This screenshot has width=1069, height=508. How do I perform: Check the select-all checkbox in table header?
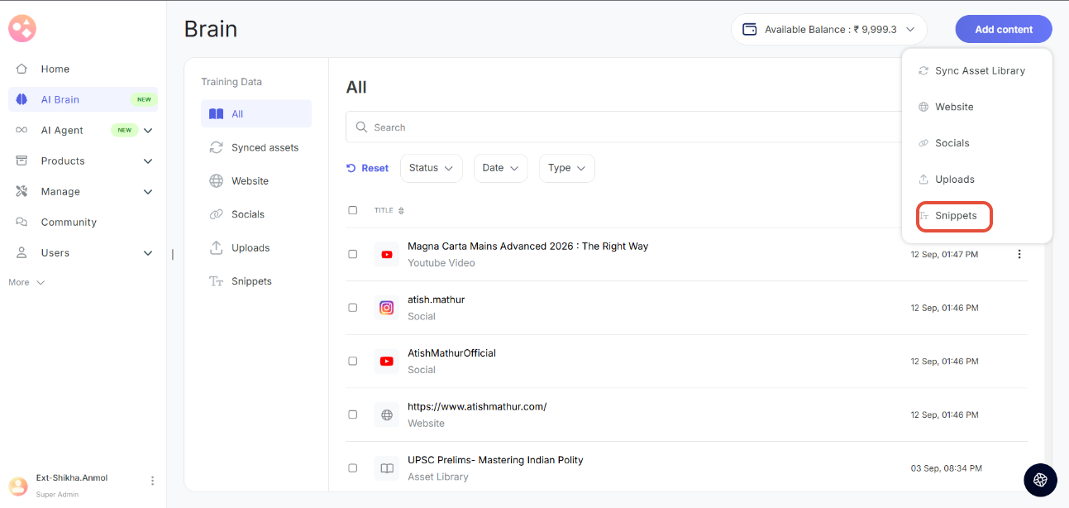point(353,210)
